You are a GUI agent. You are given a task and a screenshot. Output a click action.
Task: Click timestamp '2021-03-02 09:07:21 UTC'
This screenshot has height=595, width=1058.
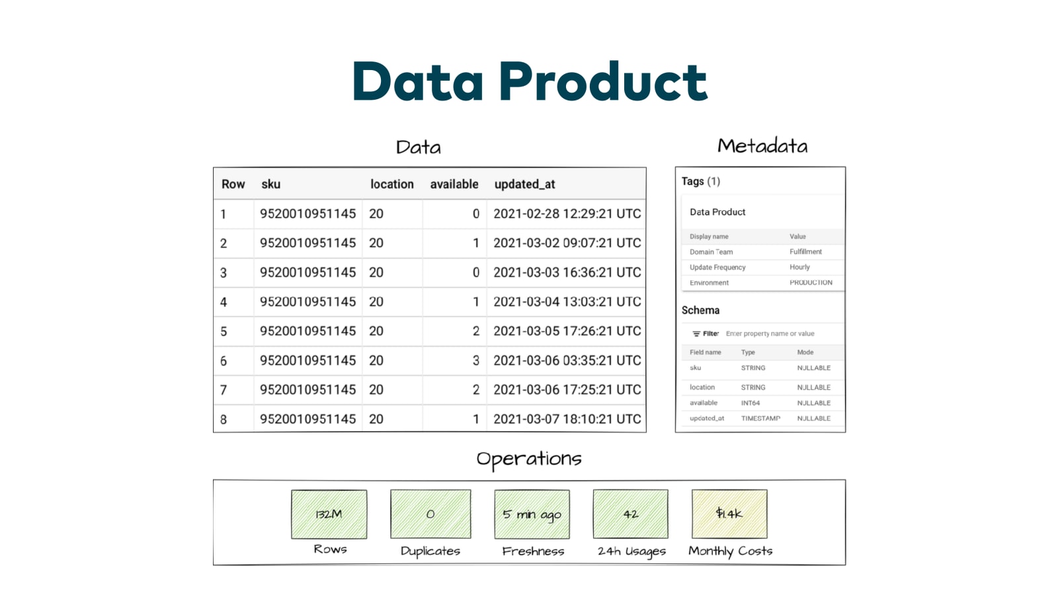[x=567, y=243]
